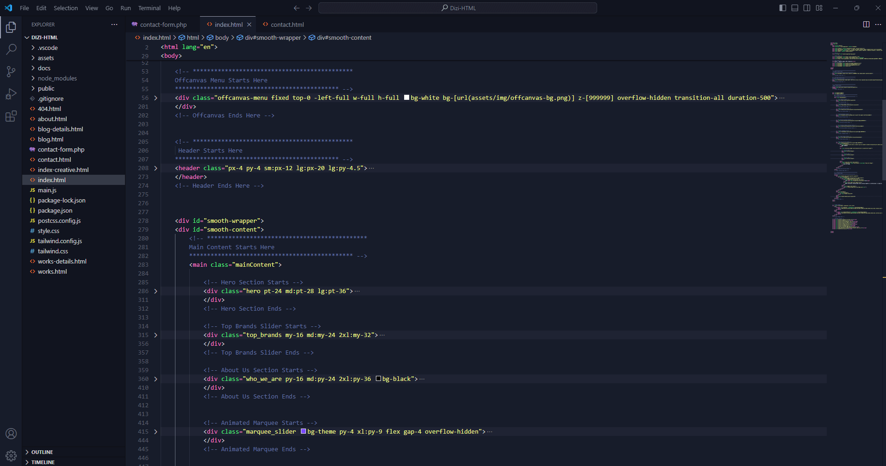Unfold header element at line 208
The height and width of the screenshot is (466, 886).
[156, 168]
